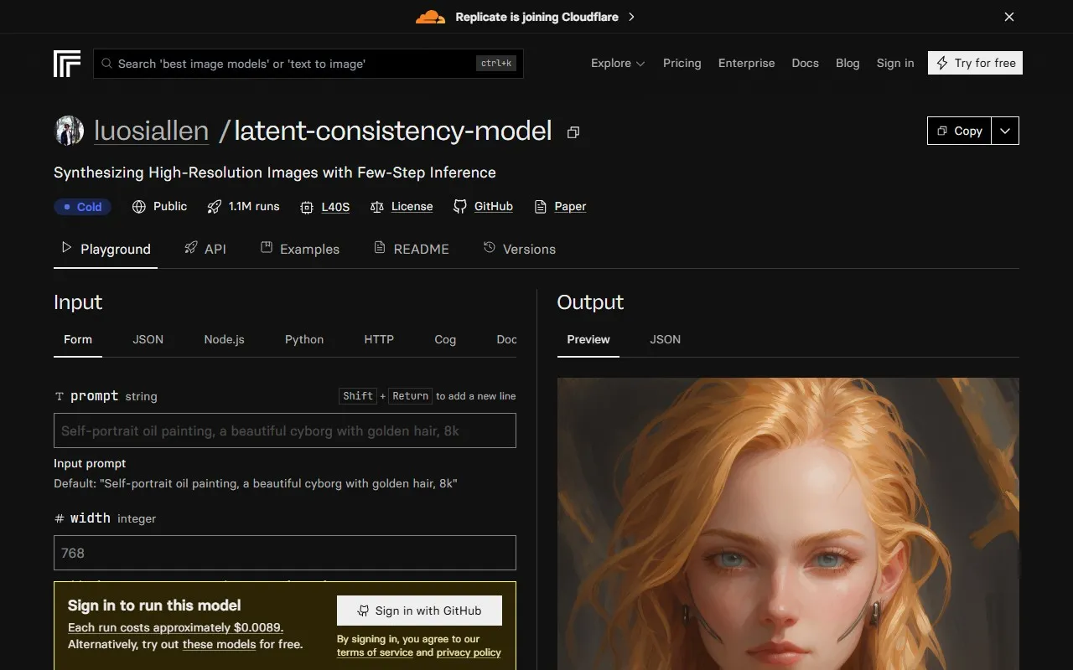Screen dimensions: 1073x670
Task: Open the Versions history icon
Action: tap(489, 248)
